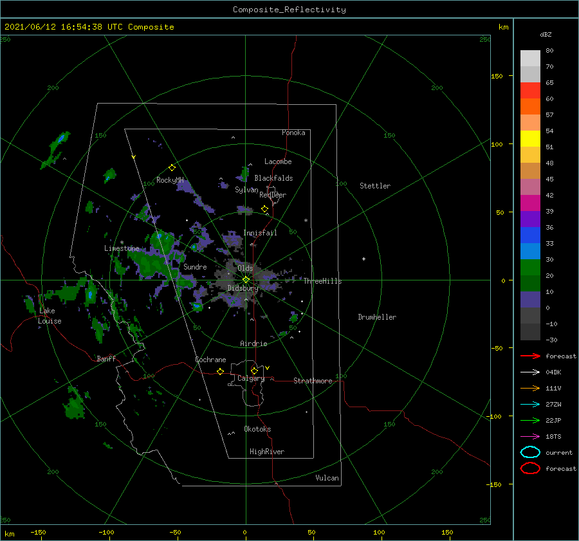Click the purple 39–36 dBZ swatch
Image resolution: width=579 pixels, height=541 pixels.
tap(530, 219)
